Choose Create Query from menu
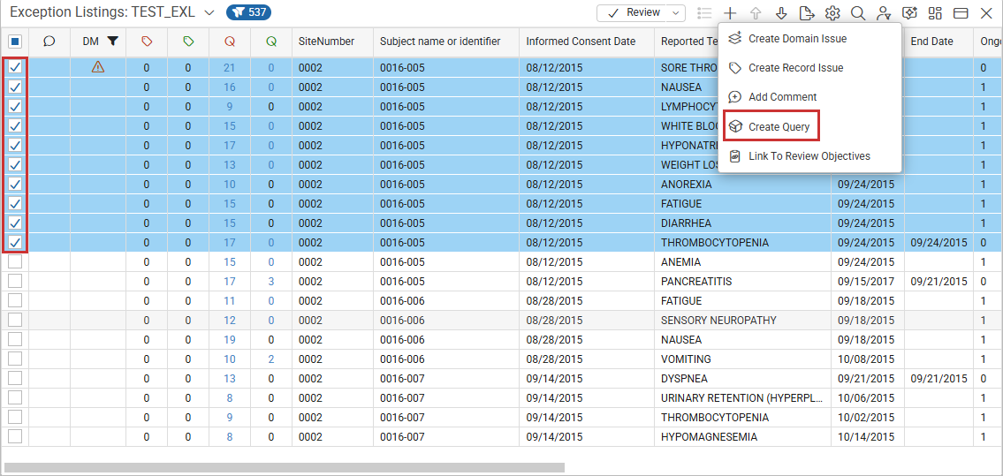 pyautogui.click(x=771, y=126)
